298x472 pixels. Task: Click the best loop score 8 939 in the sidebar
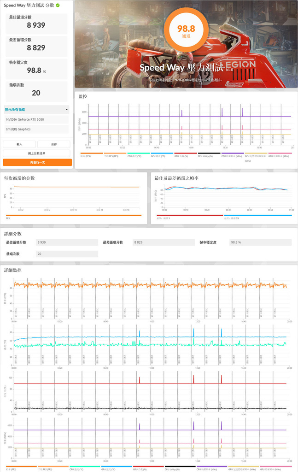tap(36, 25)
